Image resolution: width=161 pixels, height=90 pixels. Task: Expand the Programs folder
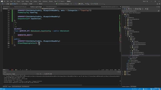click(123, 71)
